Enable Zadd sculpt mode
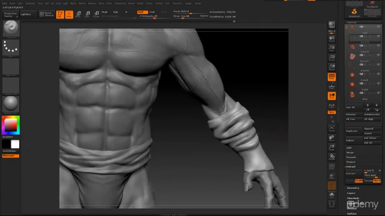The height and width of the screenshot is (216, 385). click(143, 12)
